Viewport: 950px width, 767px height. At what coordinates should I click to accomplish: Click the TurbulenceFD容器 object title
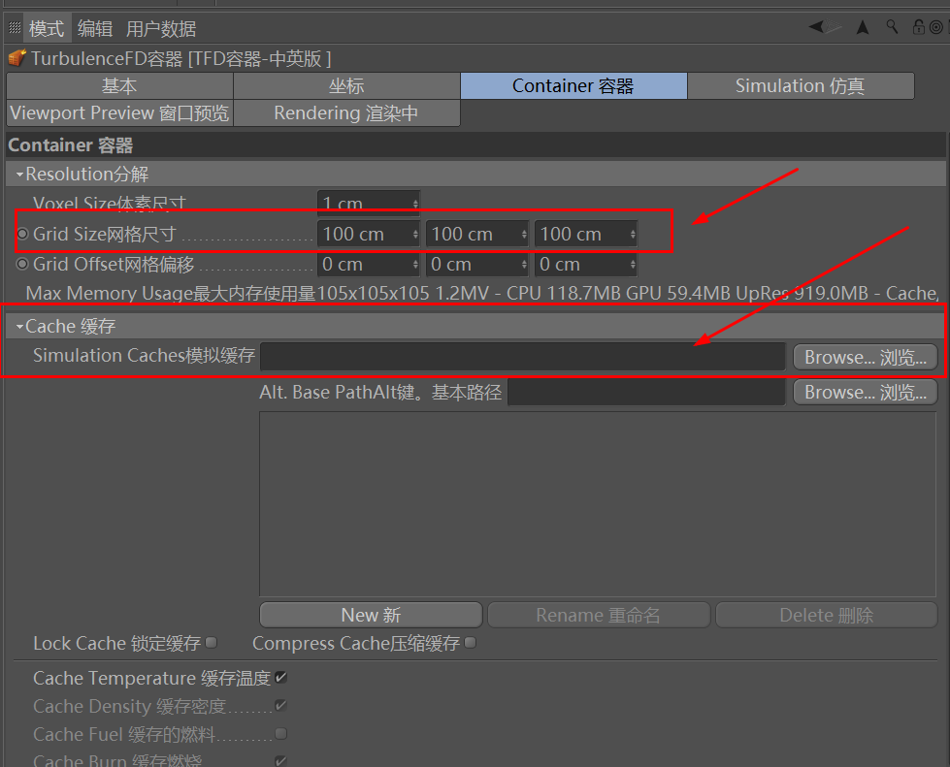click(180, 59)
